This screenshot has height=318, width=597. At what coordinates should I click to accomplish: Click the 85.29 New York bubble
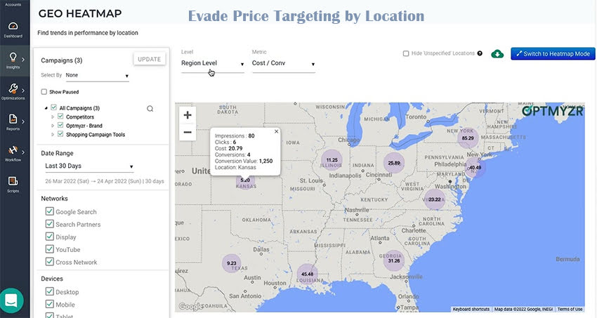(468, 138)
